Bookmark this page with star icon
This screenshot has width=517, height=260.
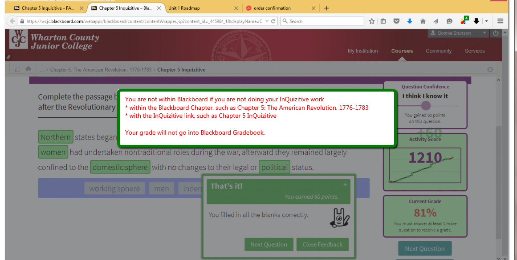[371, 21]
